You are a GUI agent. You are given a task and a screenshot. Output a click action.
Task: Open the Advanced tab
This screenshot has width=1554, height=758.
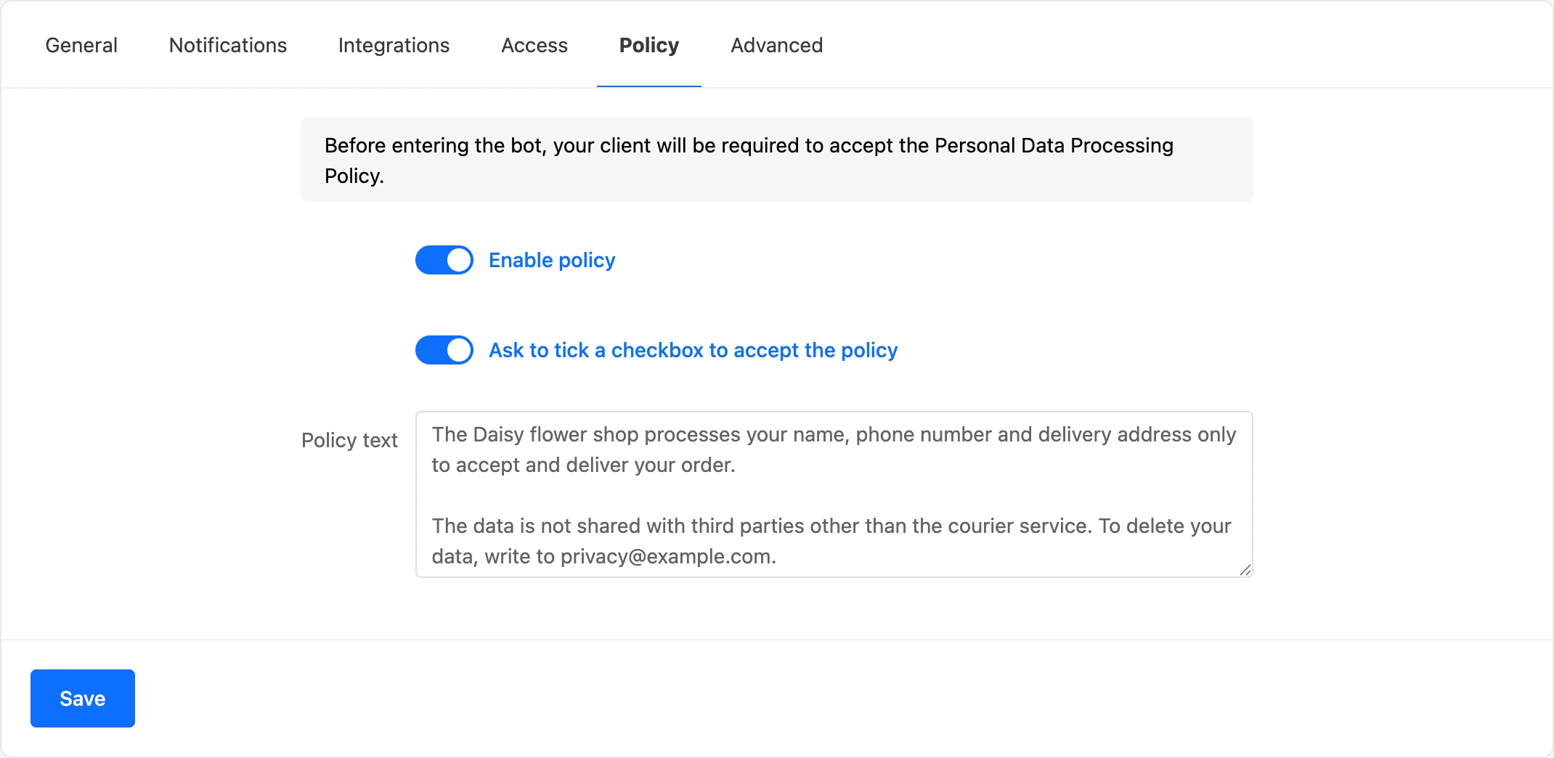776,45
